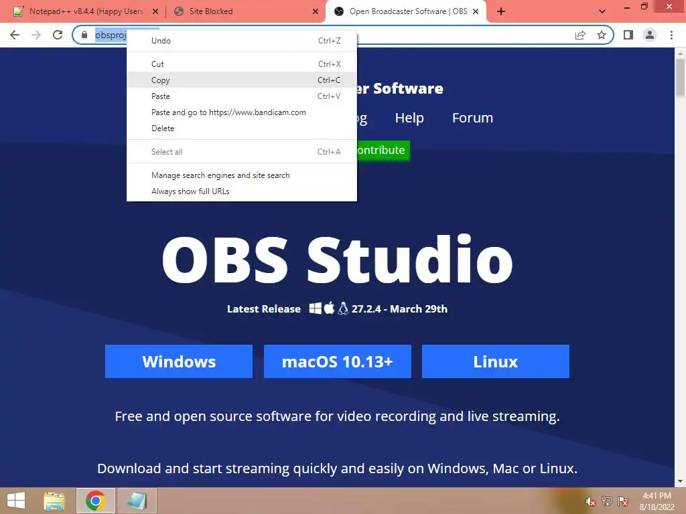Bookmark this tab with the star icon
The height and width of the screenshot is (514, 686).
(602, 35)
